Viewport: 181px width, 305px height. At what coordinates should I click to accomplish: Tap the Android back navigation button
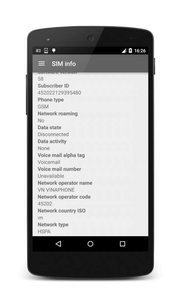(58, 244)
